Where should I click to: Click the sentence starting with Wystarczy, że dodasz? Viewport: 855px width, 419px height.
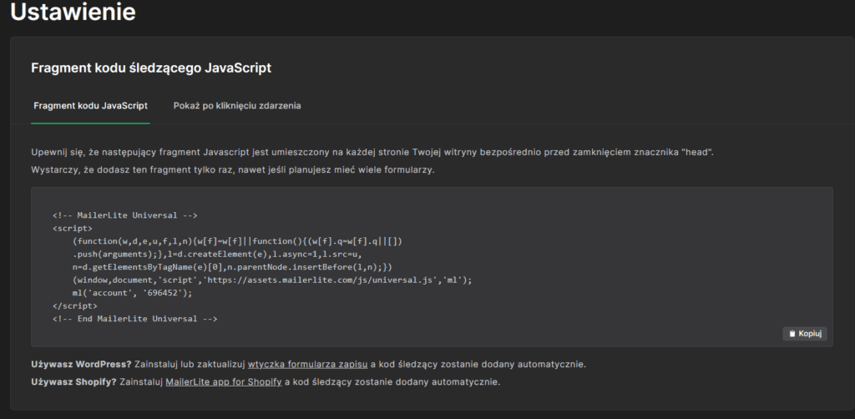tap(233, 170)
